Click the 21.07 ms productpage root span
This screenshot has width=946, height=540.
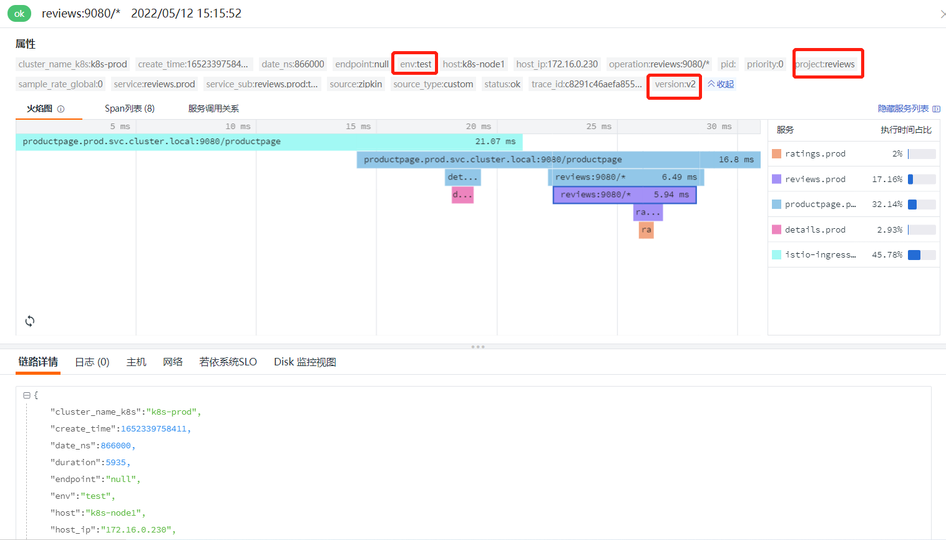click(269, 142)
